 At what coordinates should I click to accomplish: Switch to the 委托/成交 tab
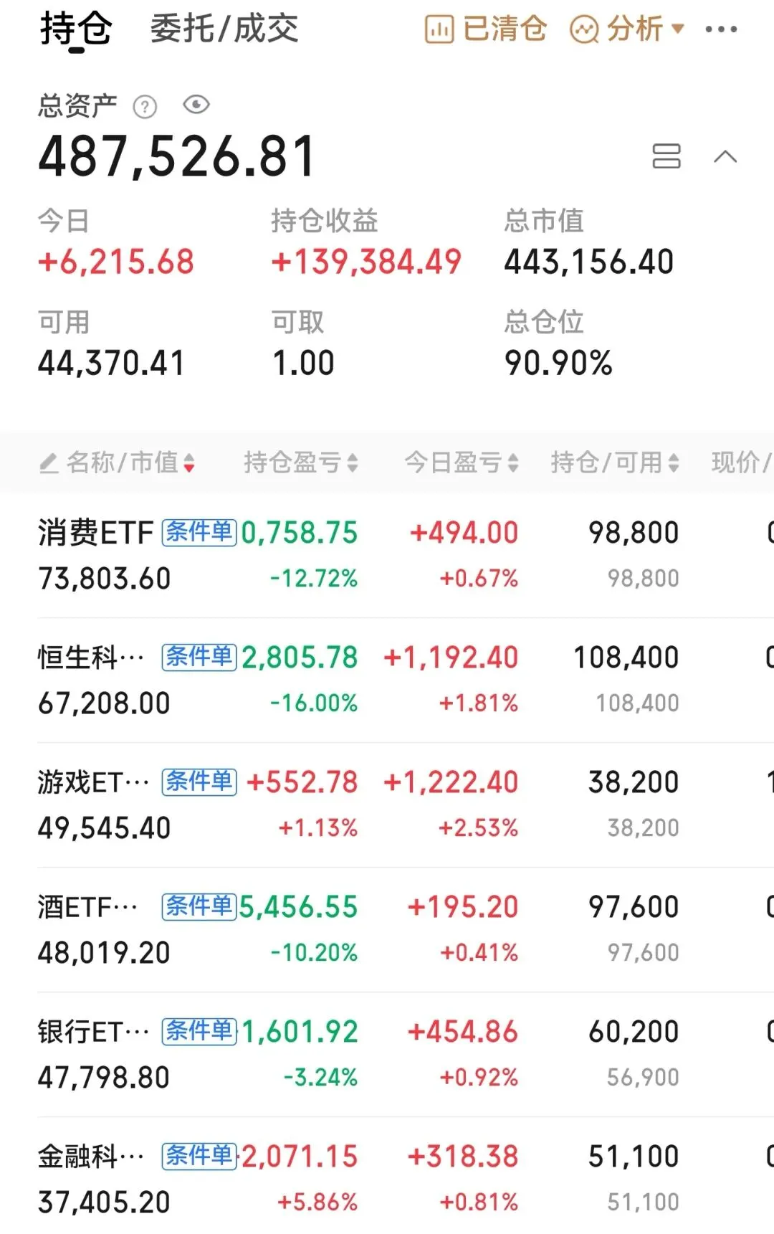pos(224,29)
